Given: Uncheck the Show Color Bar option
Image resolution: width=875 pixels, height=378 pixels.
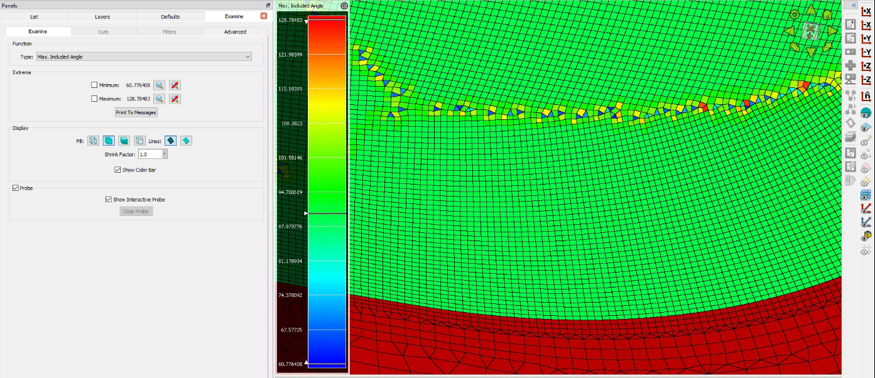Looking at the screenshot, I should pyautogui.click(x=117, y=170).
